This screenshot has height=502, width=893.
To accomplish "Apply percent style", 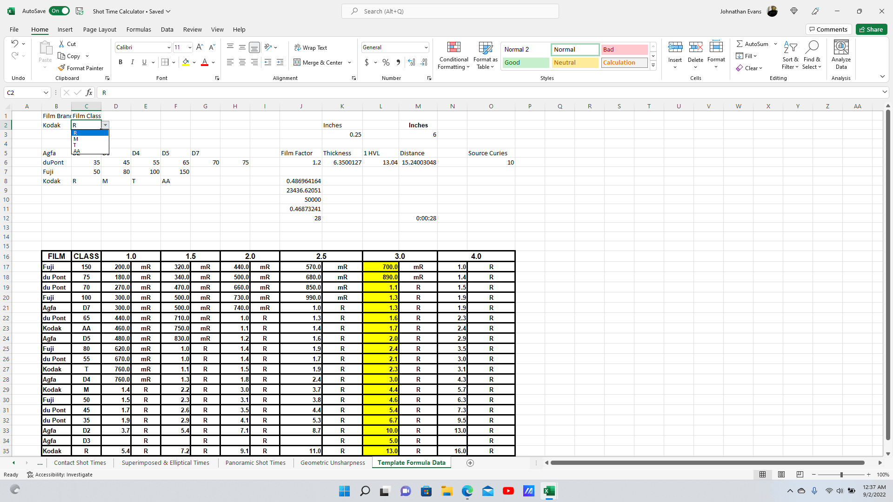I will [386, 62].
